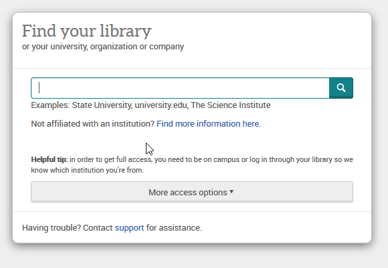Open the support link in the footer
This screenshot has width=388, height=268.
[129, 228]
